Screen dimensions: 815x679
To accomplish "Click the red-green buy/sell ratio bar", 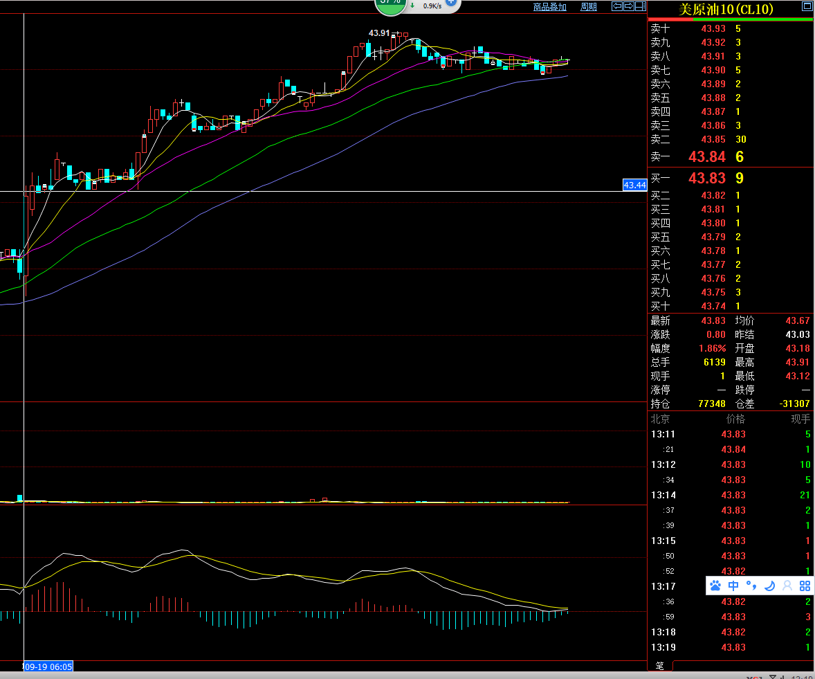I will [x=731, y=19].
